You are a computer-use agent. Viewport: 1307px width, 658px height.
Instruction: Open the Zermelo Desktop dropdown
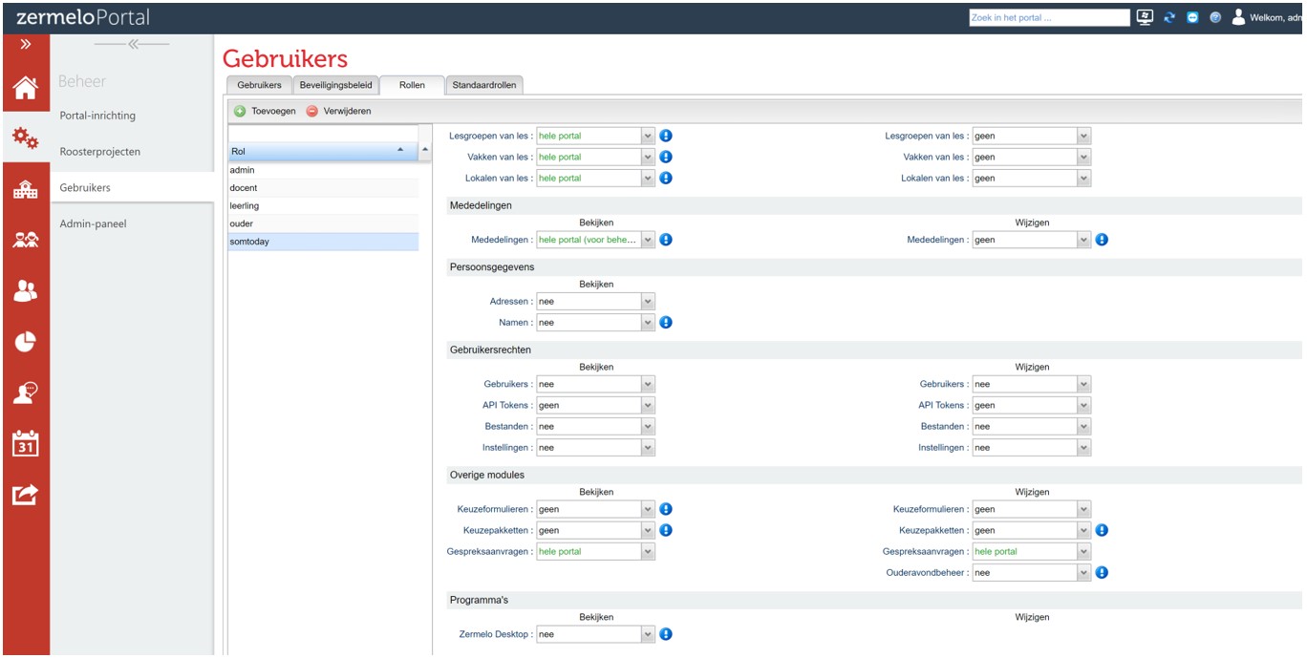(648, 634)
